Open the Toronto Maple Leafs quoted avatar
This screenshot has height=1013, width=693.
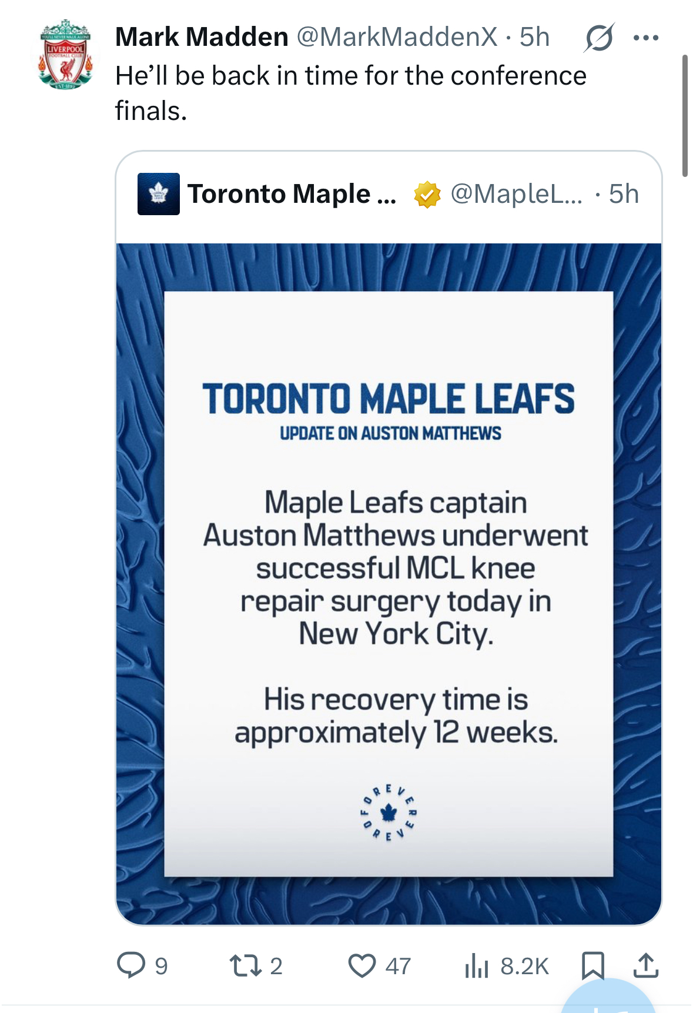(158, 194)
